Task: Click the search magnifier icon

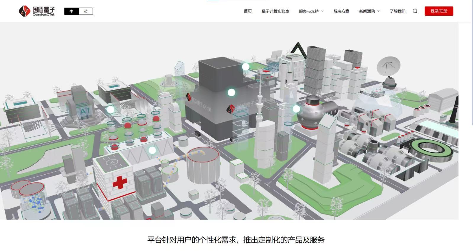Action: tap(415, 11)
